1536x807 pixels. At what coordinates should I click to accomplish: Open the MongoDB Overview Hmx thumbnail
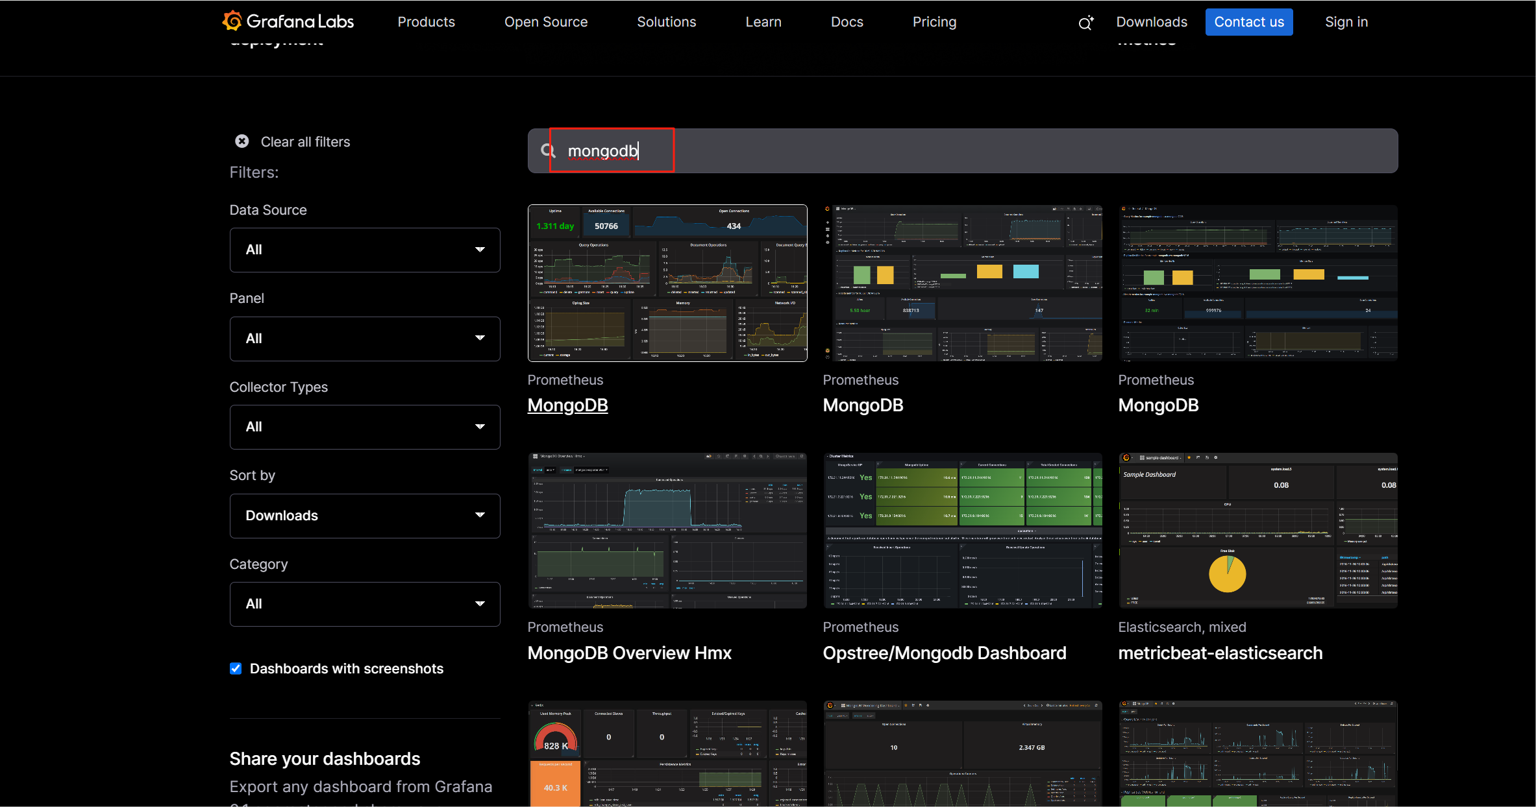tap(667, 530)
